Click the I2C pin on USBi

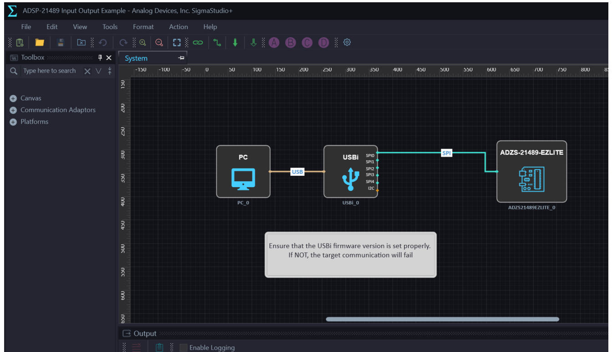(x=378, y=190)
